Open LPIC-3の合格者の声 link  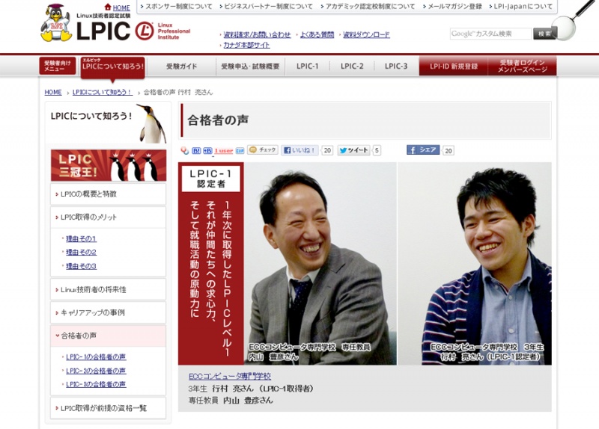(x=96, y=384)
